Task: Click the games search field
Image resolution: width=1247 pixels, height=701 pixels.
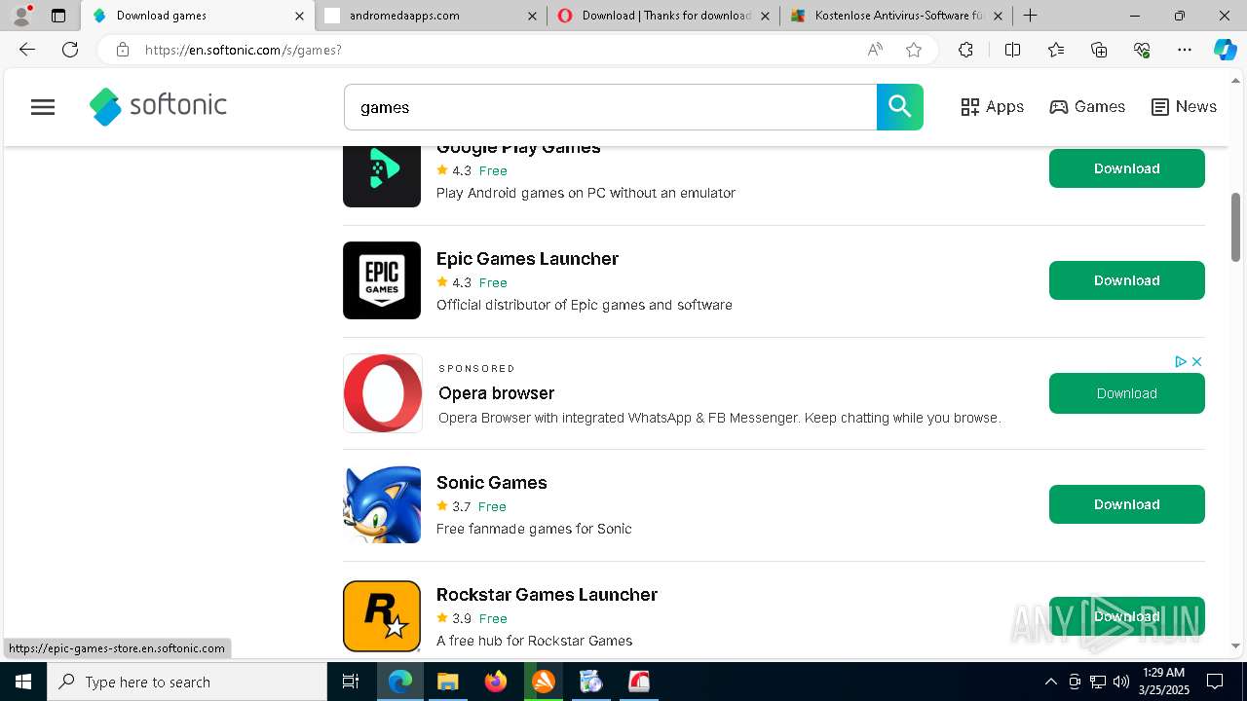Action: click(x=610, y=107)
